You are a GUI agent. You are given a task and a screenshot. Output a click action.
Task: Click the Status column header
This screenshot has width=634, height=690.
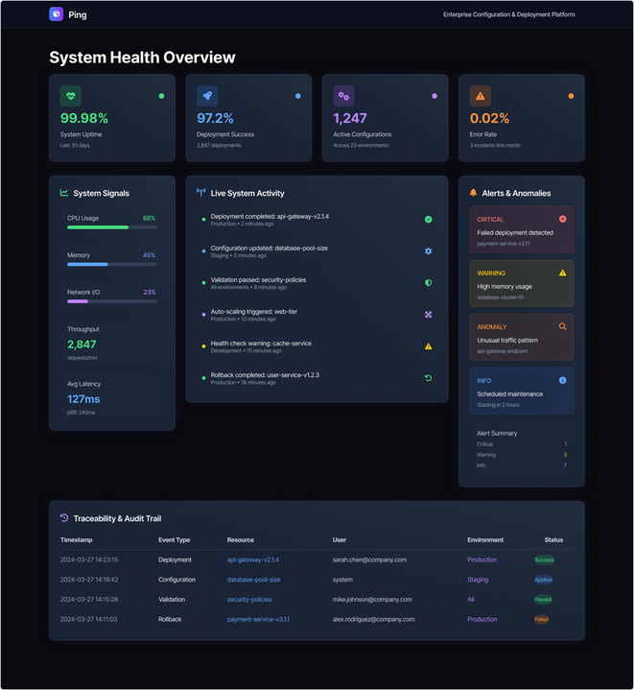(x=553, y=540)
